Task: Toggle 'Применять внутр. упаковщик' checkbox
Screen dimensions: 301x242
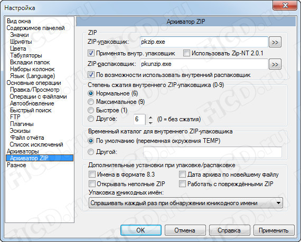Action: [x=91, y=53]
